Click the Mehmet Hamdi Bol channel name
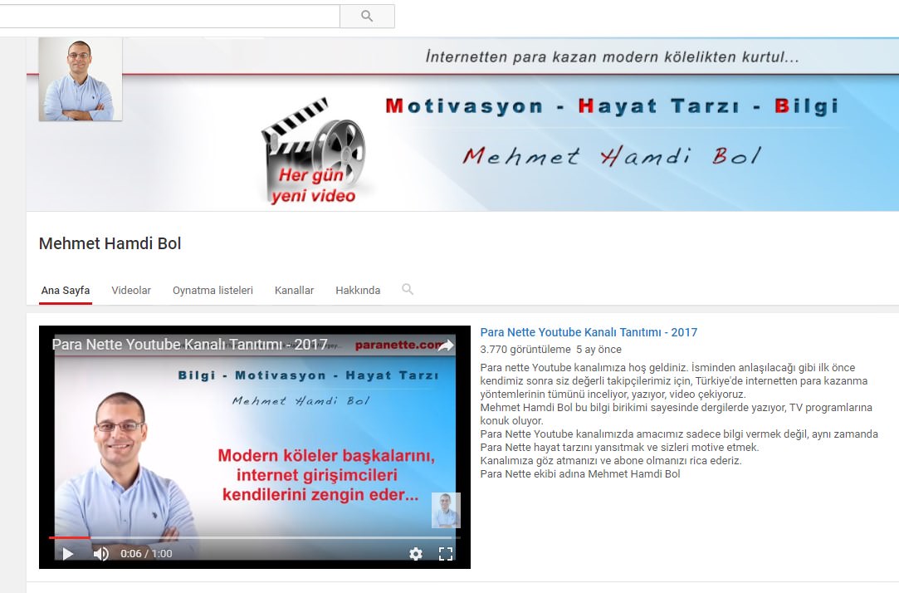899x593 pixels. pos(110,243)
